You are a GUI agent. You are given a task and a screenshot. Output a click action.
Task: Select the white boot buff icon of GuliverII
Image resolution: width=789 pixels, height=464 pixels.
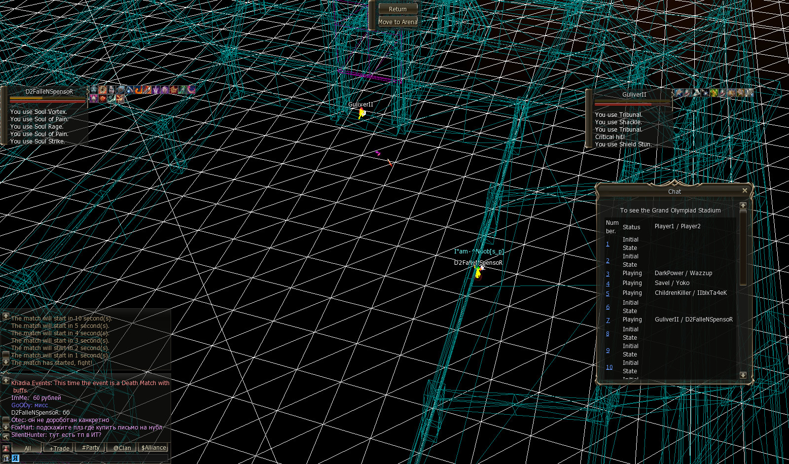(696, 93)
